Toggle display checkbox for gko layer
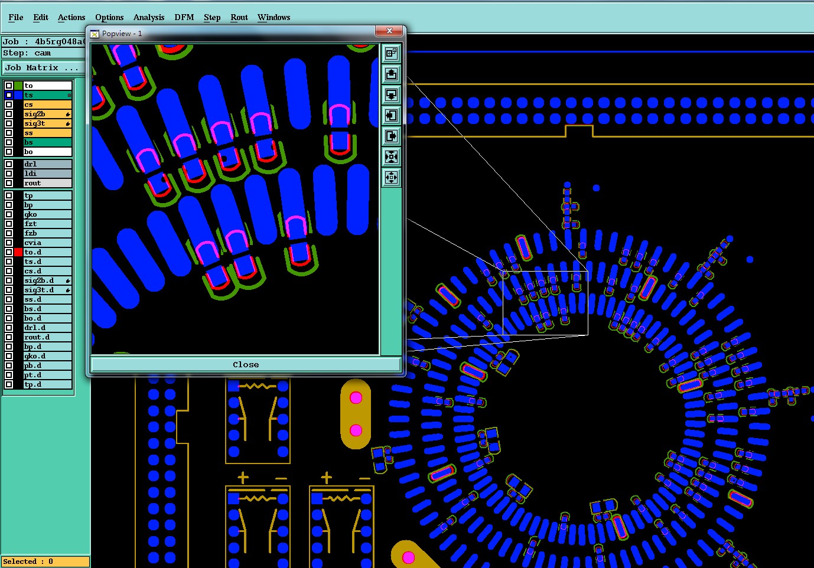This screenshot has width=814, height=568. click(x=9, y=214)
